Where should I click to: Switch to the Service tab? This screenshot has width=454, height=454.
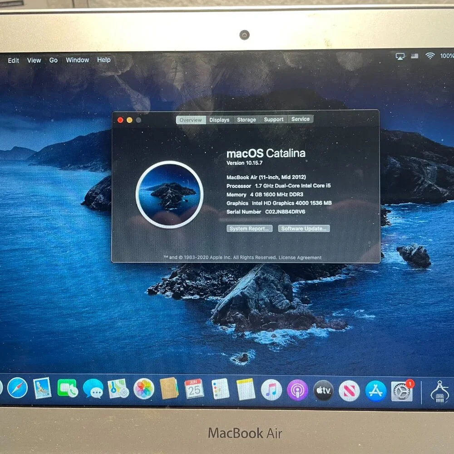[301, 119]
